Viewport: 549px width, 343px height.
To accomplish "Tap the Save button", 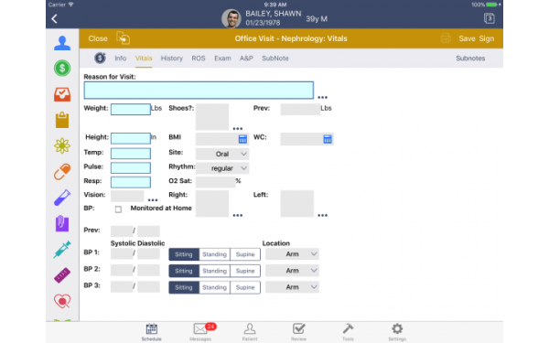I will click(x=467, y=38).
